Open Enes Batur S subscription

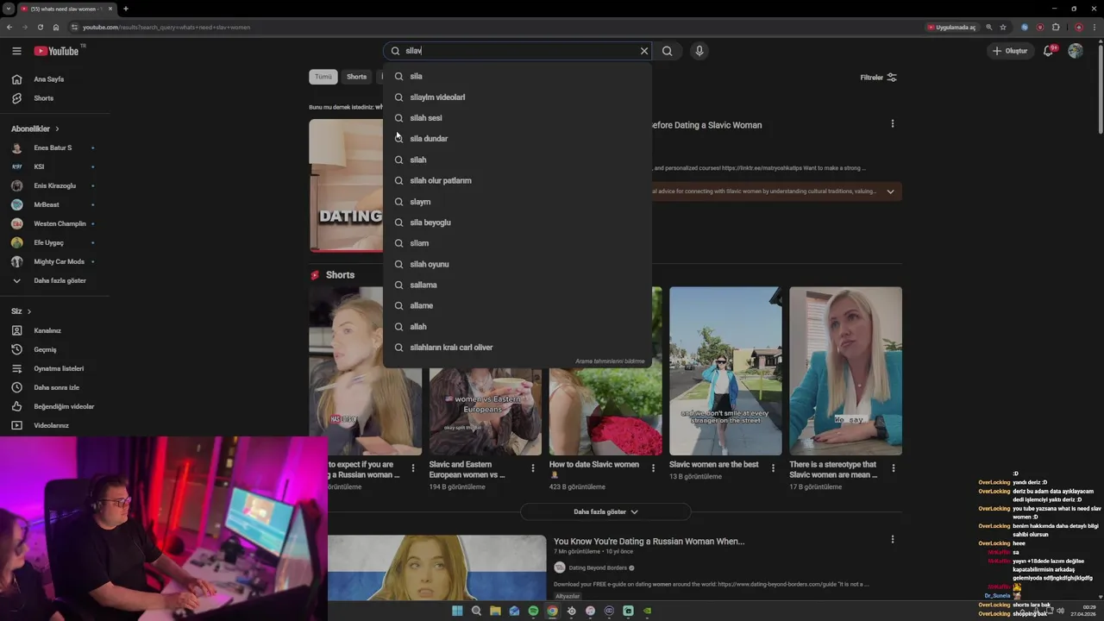pos(54,147)
